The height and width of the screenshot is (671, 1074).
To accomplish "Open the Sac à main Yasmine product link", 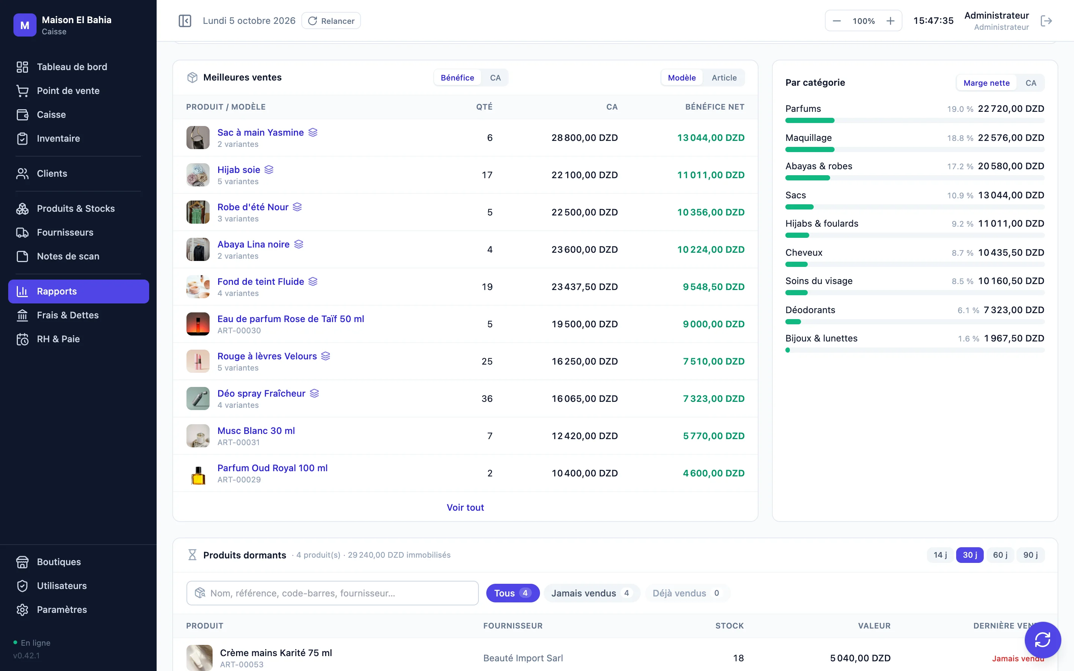I will coord(261,132).
